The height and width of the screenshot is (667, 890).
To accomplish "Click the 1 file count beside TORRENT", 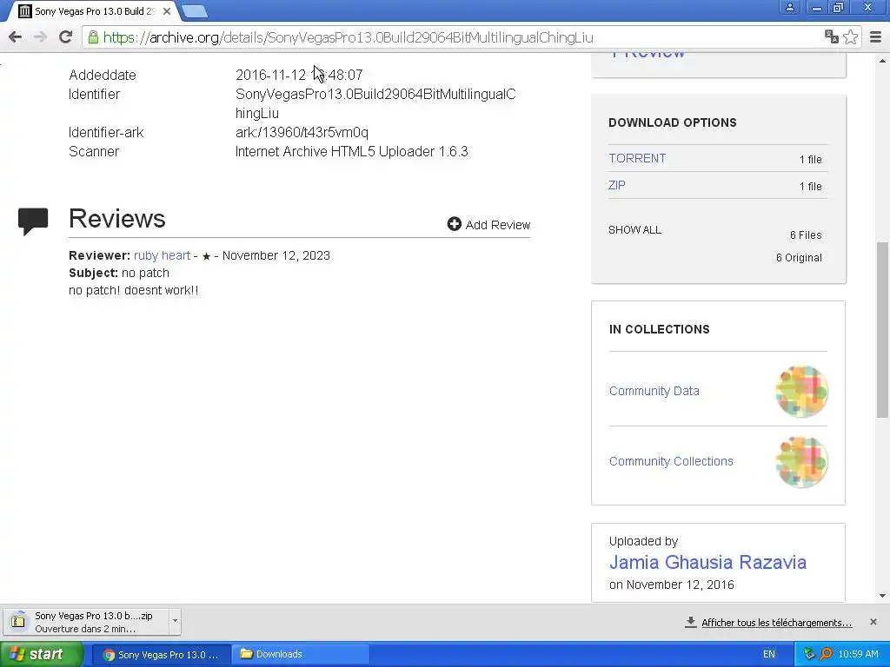I will (x=811, y=160).
